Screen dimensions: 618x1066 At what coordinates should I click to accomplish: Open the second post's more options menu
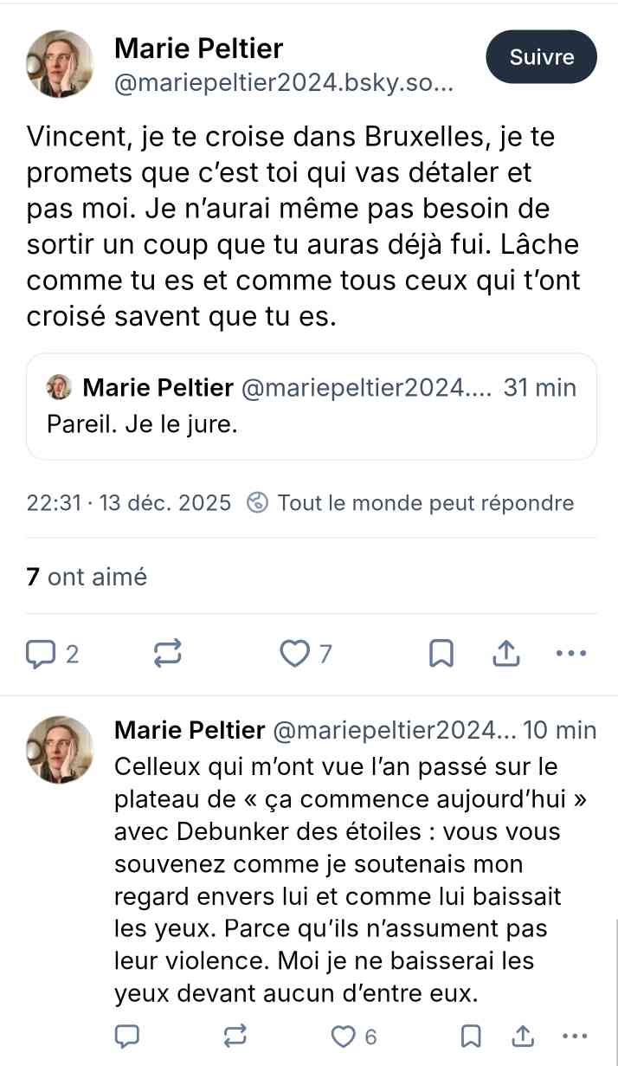tap(575, 1036)
